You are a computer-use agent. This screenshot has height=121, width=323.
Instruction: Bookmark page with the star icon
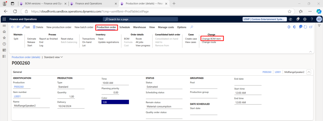(x=290, y=12)
